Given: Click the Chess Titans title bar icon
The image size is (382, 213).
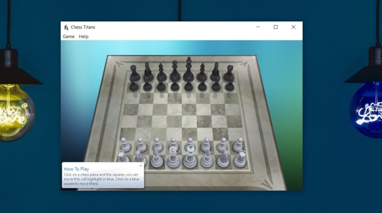Looking at the screenshot, I should coord(66,27).
